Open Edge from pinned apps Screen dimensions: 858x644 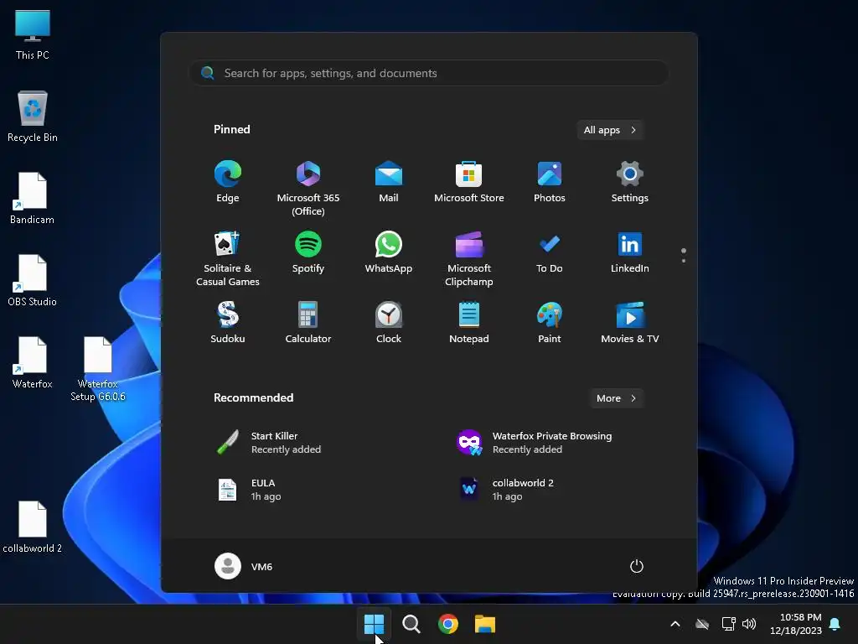coord(228,182)
